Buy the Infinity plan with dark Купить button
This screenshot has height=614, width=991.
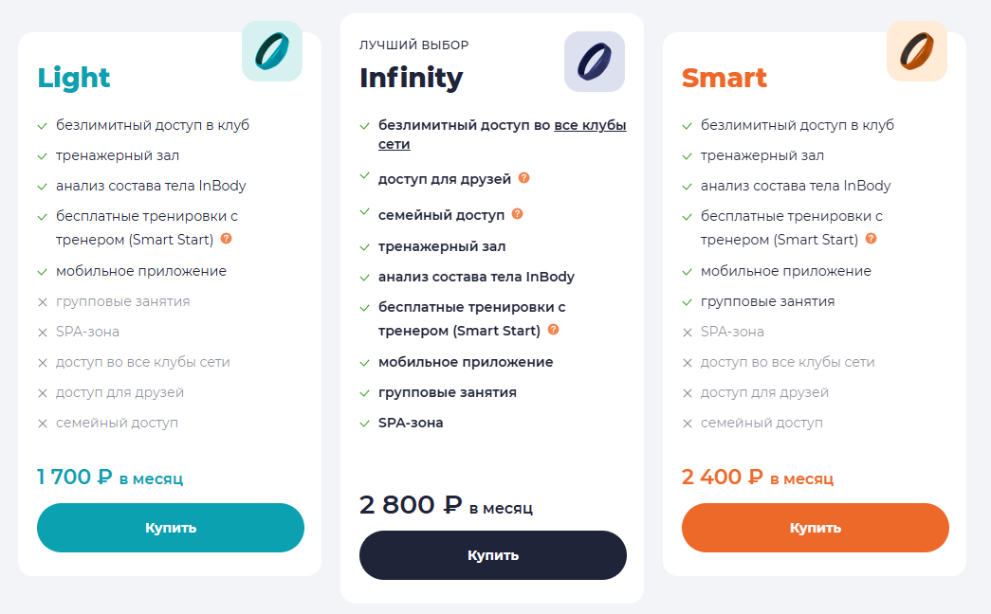[493, 555]
